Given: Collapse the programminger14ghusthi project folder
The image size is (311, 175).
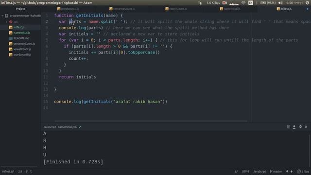Looking at the screenshot, I should coord(2,16).
